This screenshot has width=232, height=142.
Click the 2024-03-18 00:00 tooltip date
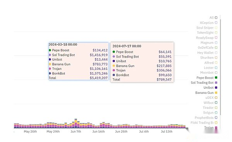63,44
